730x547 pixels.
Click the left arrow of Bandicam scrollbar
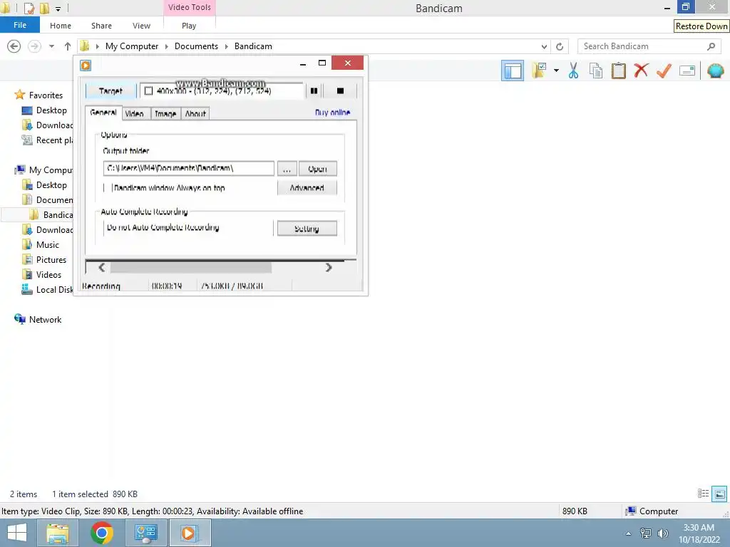102,268
